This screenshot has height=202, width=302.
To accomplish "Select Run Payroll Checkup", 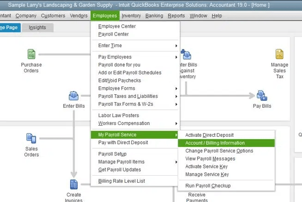I will 208,186.
